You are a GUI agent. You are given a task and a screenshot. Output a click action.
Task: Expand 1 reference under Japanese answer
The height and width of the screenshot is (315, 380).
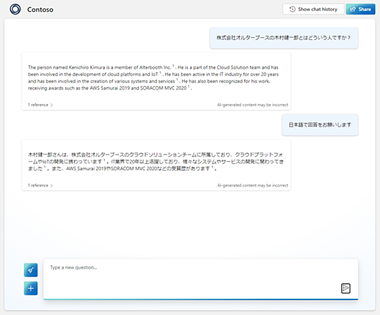tap(40, 185)
